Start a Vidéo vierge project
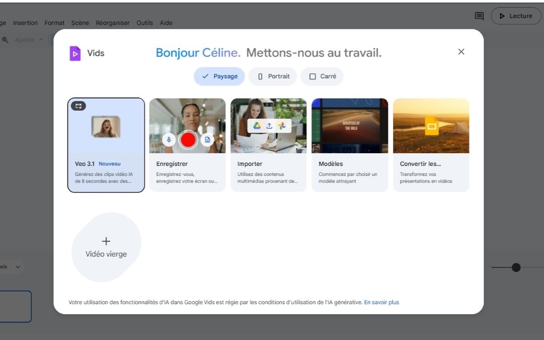The height and width of the screenshot is (340, 544). coord(106,247)
